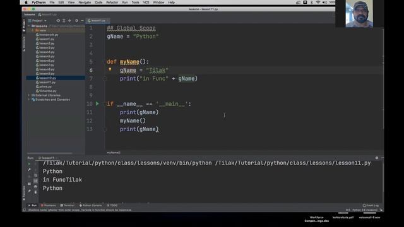Click the Run panel gear settings icon
The image size is (404, 227).
377,158
